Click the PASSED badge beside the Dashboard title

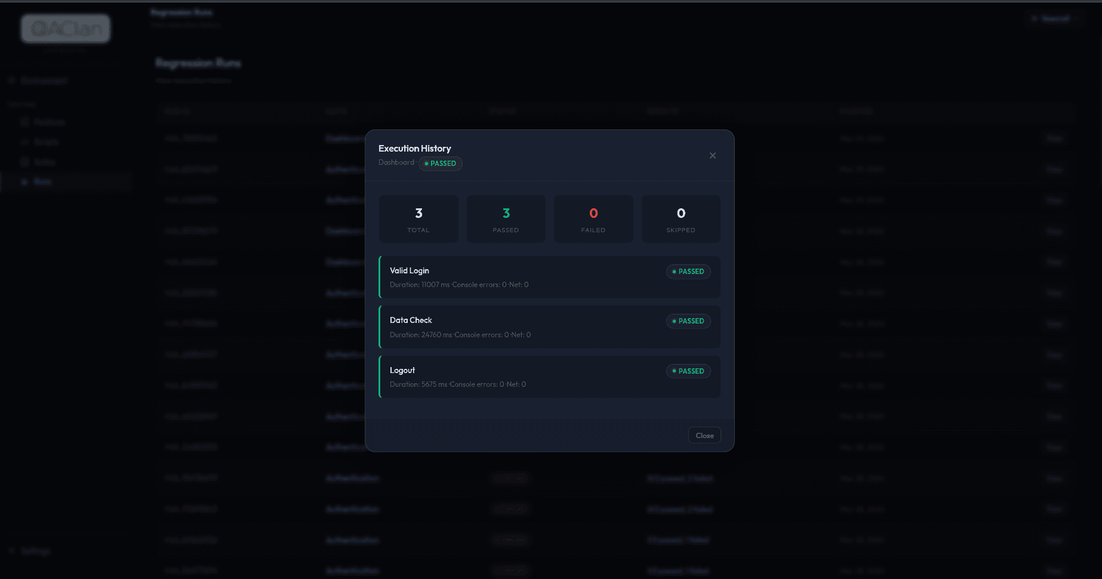(440, 163)
